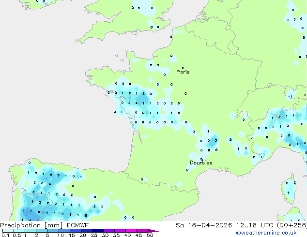Click the weatheronline.co.uk copyright link
Image resolution: width=307 pixels, height=237 pixels.
(266, 233)
